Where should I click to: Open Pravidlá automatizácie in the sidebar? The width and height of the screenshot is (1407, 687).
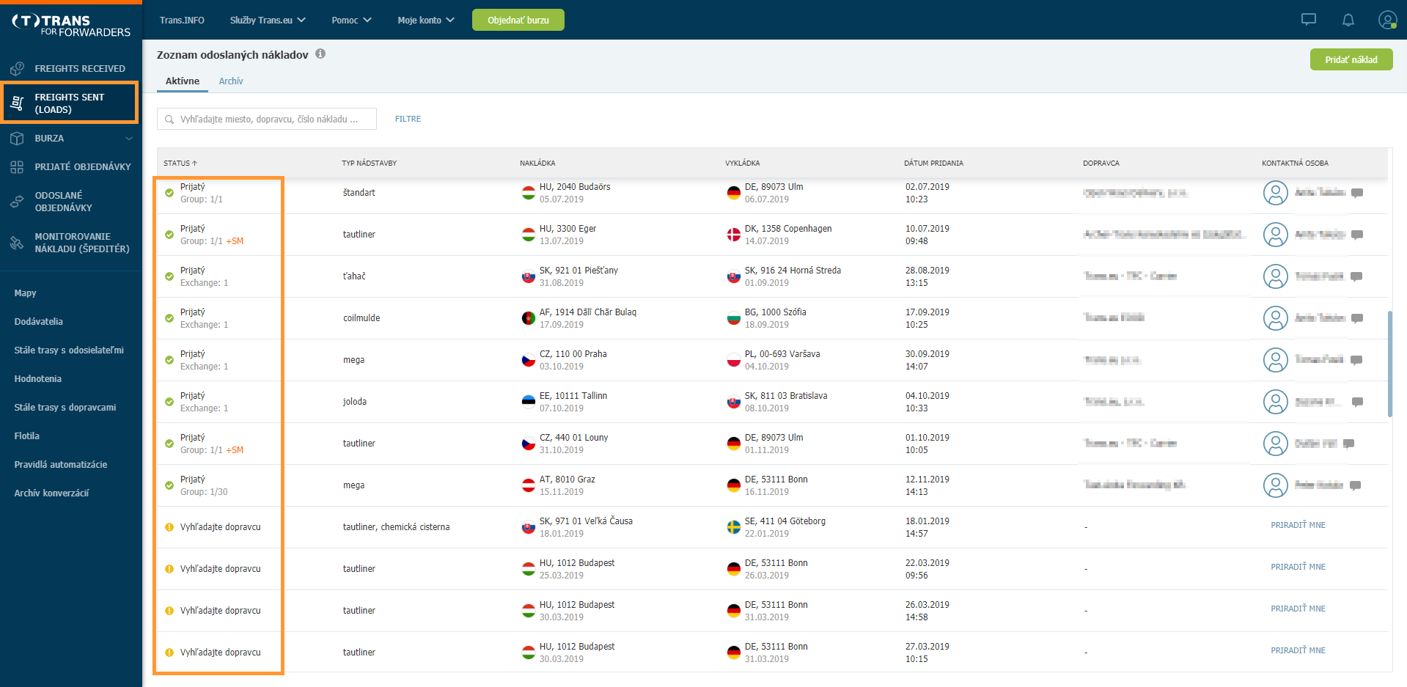pyautogui.click(x=61, y=464)
